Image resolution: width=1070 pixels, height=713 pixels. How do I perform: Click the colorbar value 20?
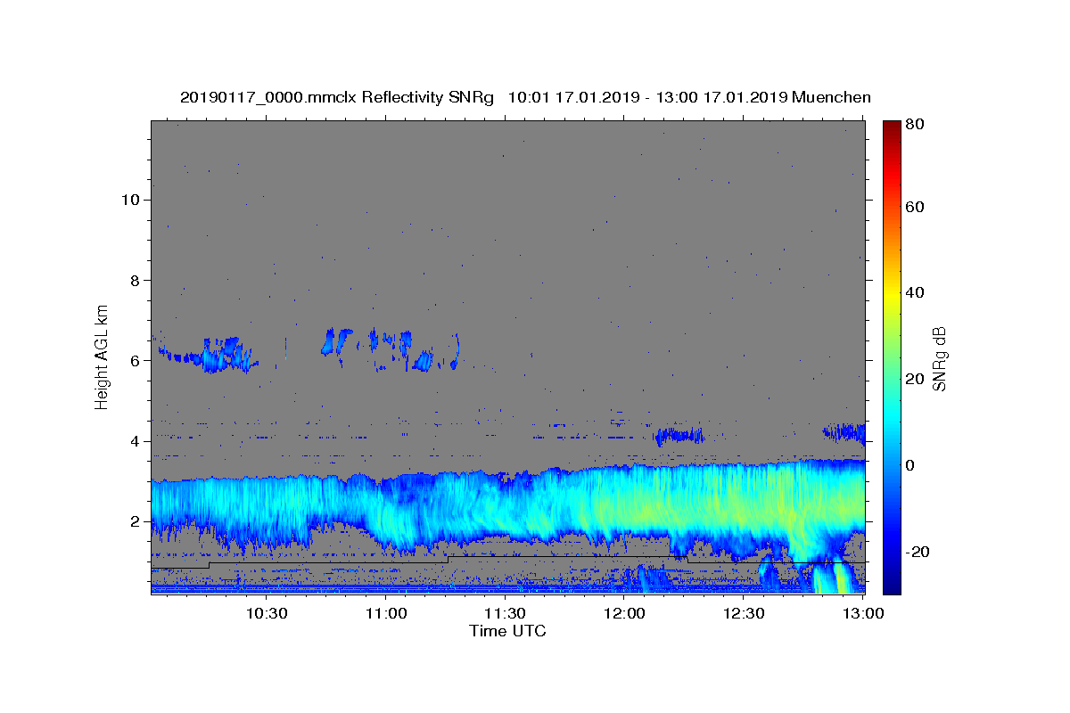point(916,379)
